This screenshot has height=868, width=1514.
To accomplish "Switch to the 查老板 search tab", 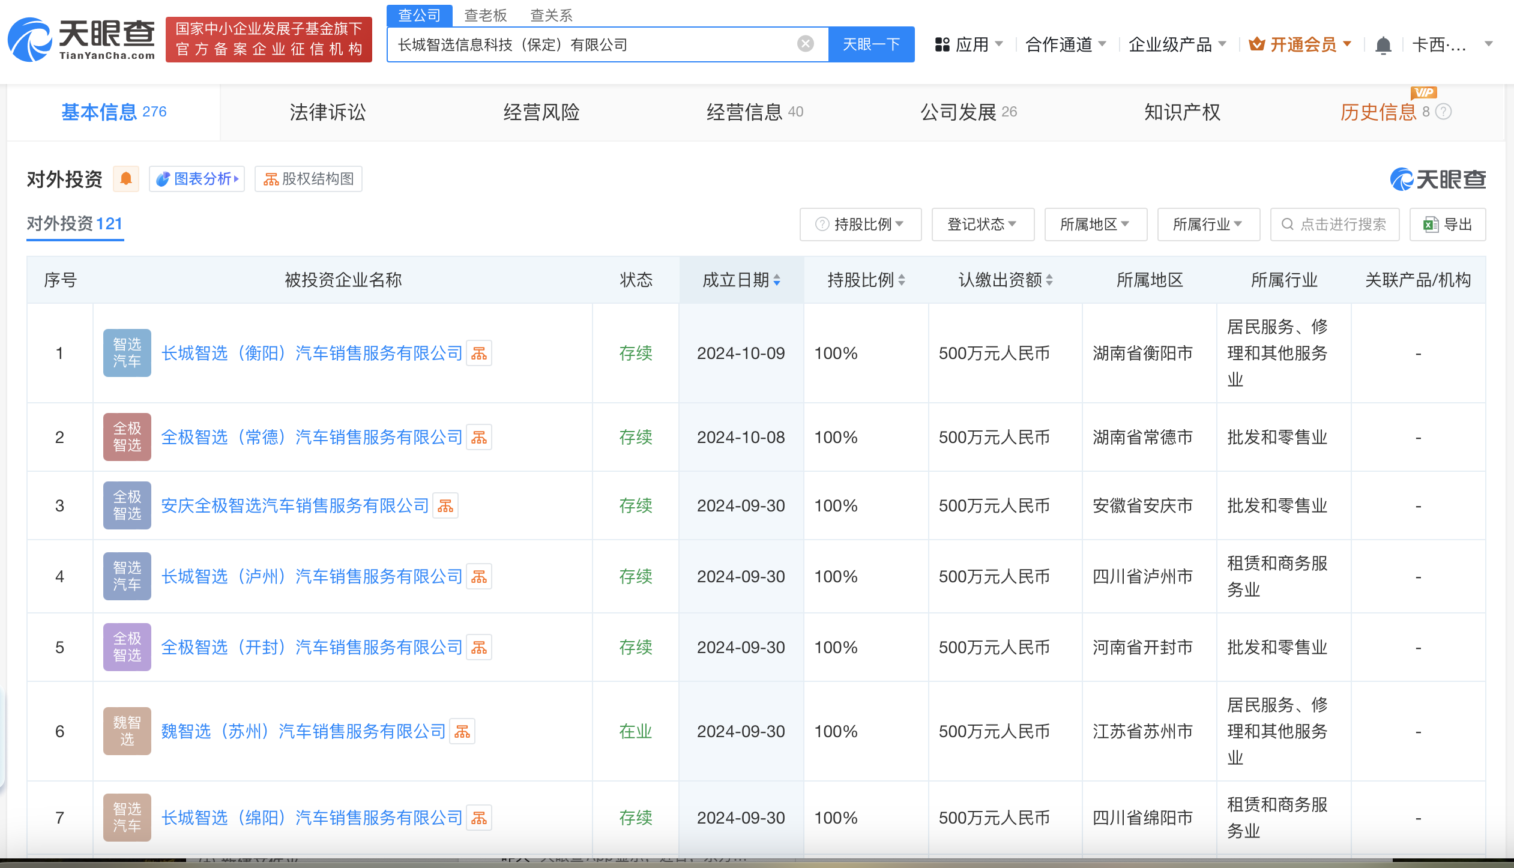I will click(486, 15).
